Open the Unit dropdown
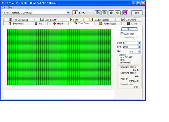The image size is (169, 122). point(139,52)
